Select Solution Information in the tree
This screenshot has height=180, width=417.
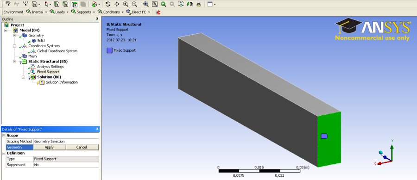(x=62, y=82)
